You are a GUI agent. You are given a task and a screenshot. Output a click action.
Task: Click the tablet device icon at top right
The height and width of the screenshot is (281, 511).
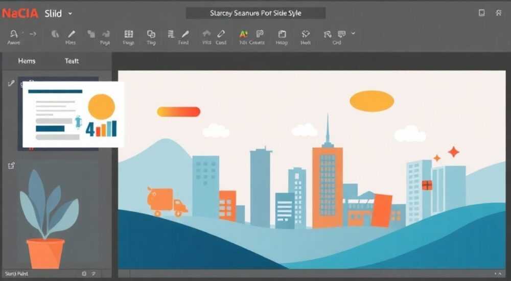481,13
